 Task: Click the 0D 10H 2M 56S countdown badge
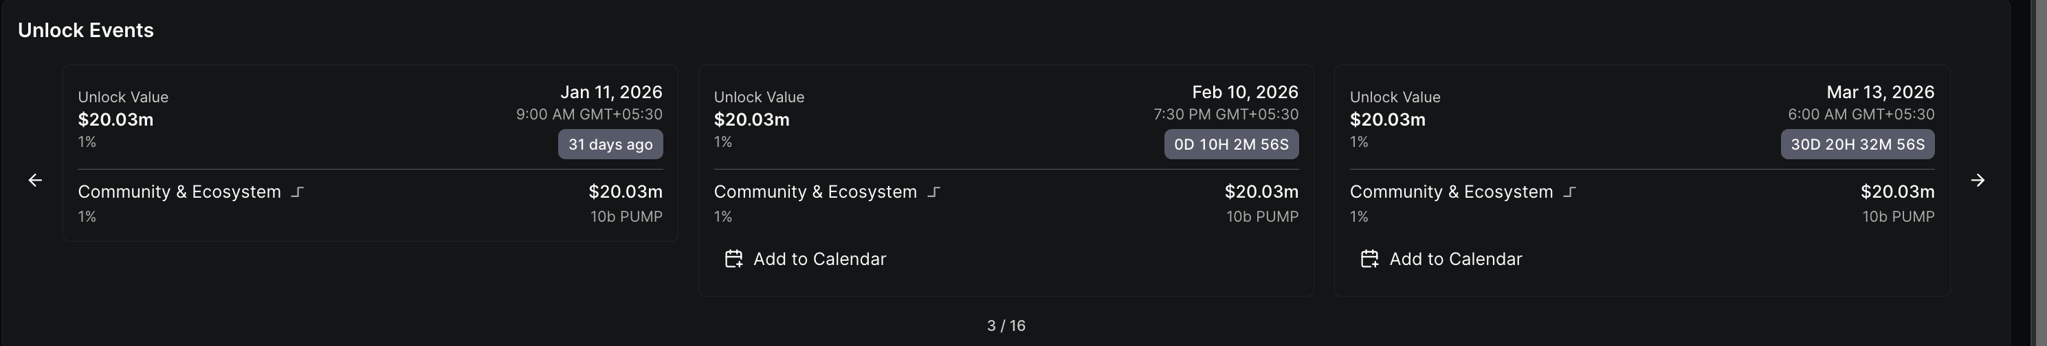1231,144
